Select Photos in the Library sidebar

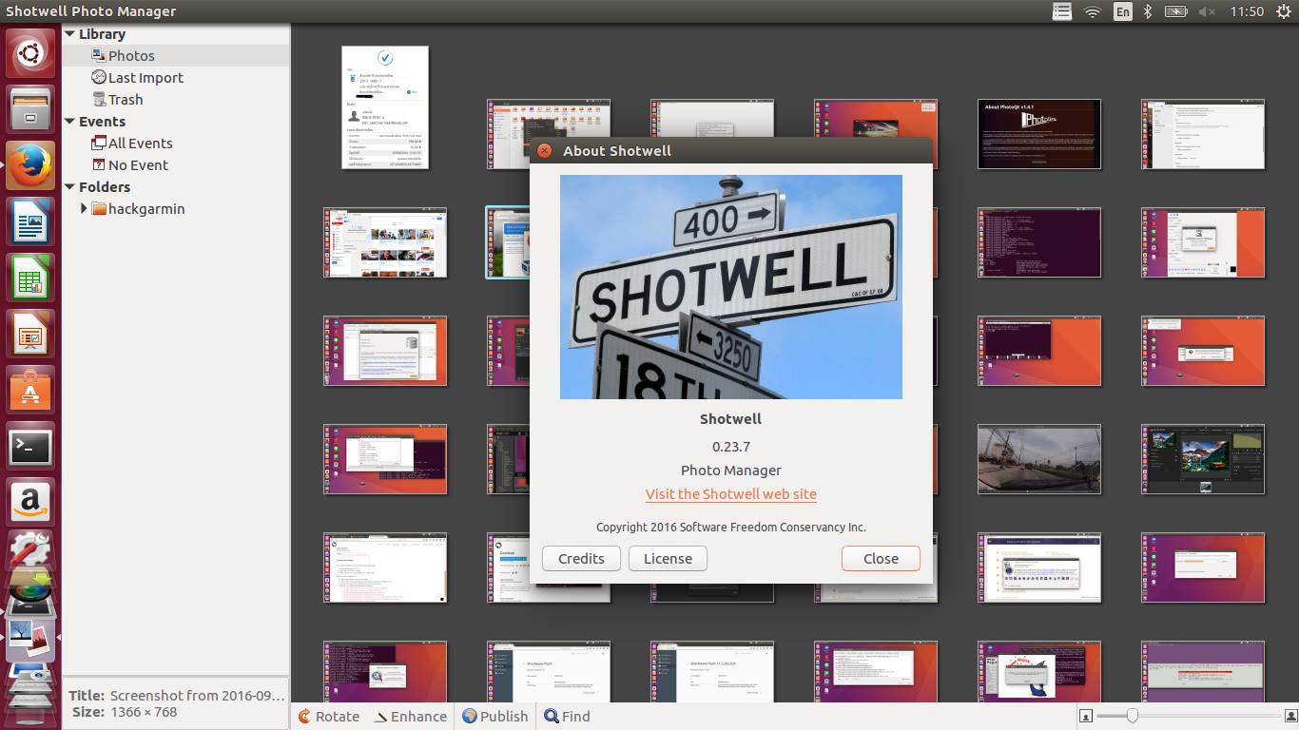click(x=176, y=56)
